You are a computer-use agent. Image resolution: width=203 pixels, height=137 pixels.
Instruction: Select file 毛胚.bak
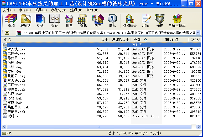[x=14, y=94]
